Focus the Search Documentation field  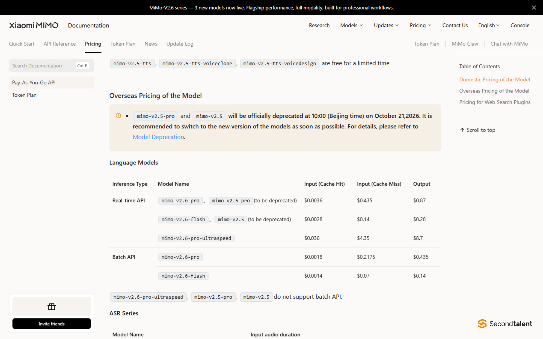coord(52,66)
